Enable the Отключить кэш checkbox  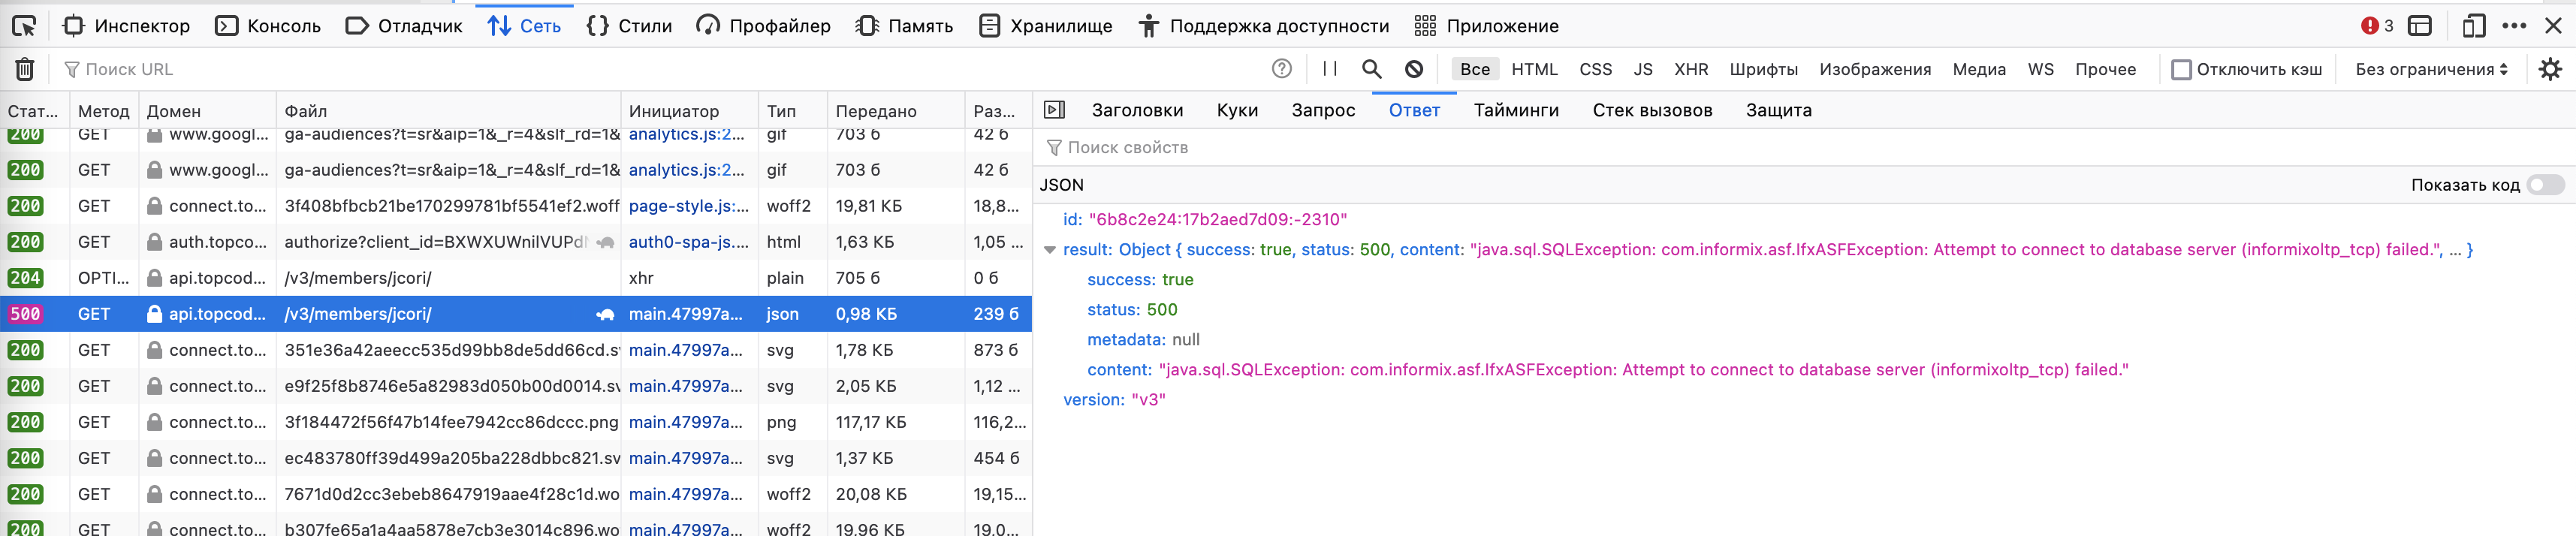coord(2182,69)
